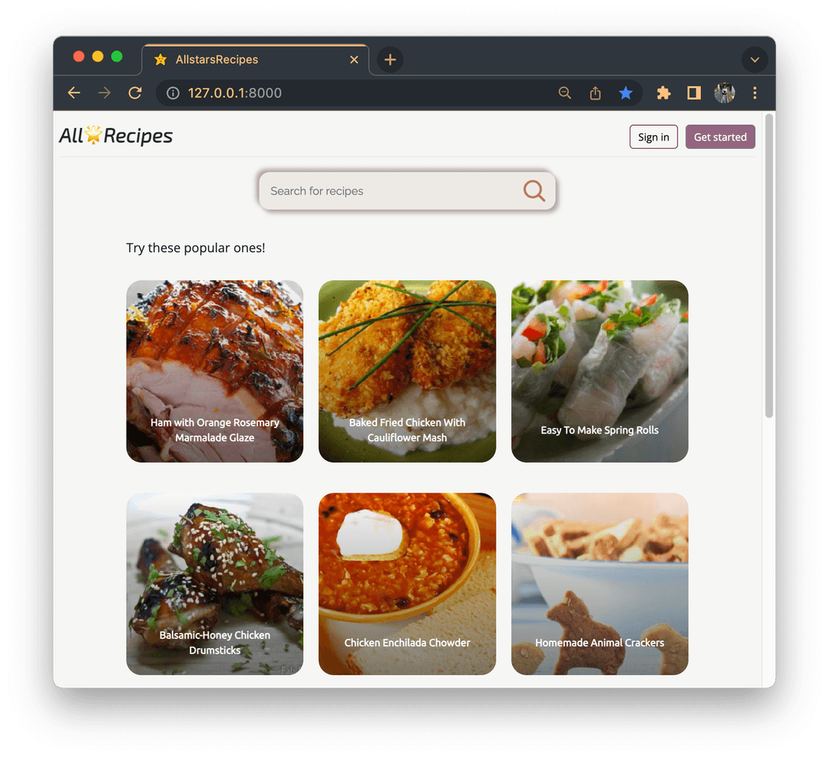Open the browser share icon
The image size is (829, 758).
pyautogui.click(x=596, y=93)
